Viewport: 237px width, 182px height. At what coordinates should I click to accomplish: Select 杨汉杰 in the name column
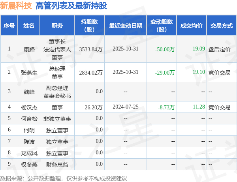coord(29,107)
